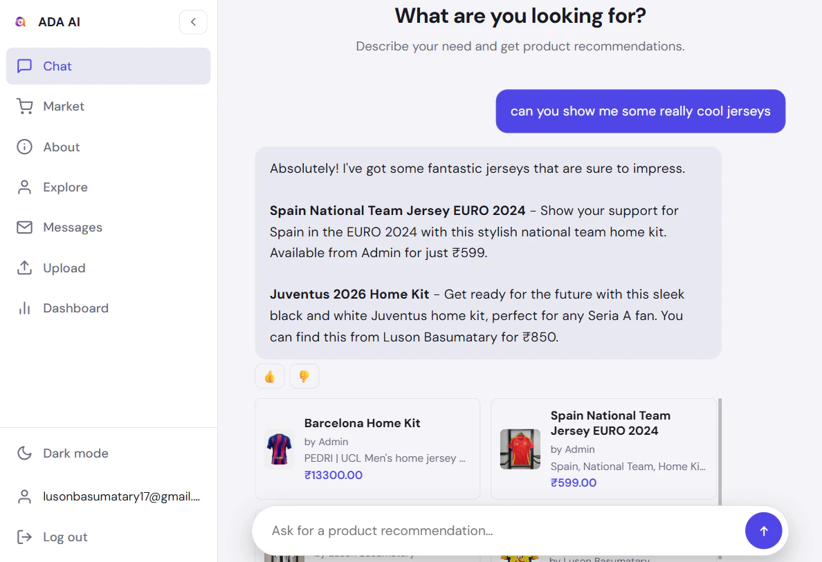822x562 pixels.
Task: Open the lusonbasumatary17 account profile
Action: (x=121, y=496)
